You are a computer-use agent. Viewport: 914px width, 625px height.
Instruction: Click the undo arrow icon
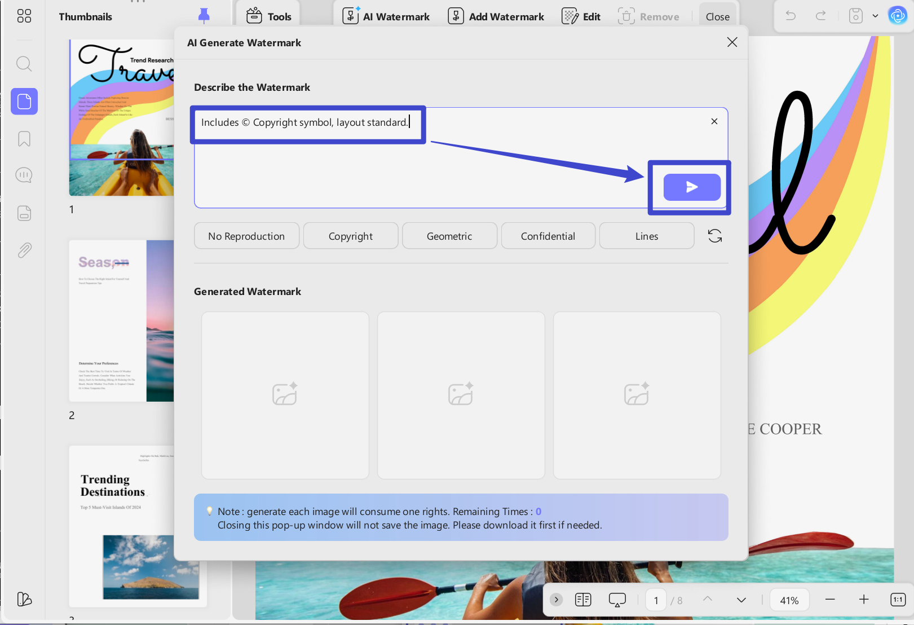pyautogui.click(x=791, y=16)
